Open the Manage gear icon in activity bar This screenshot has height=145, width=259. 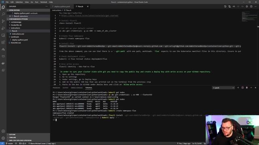pyautogui.click(x=3, y=138)
